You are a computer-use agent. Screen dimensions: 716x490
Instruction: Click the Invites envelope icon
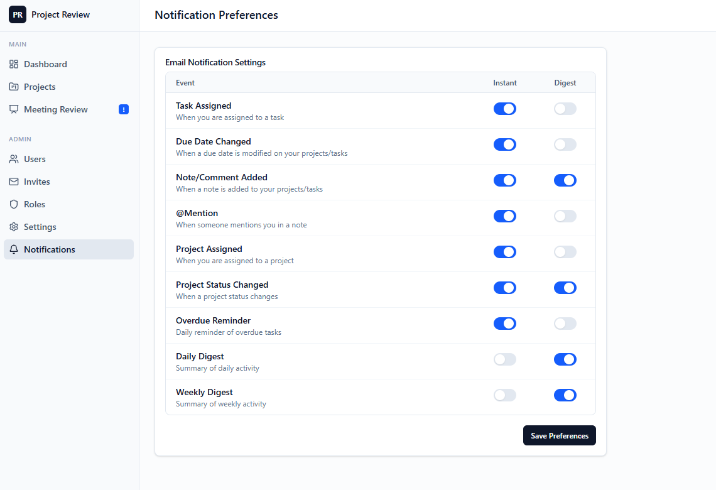pyautogui.click(x=14, y=182)
